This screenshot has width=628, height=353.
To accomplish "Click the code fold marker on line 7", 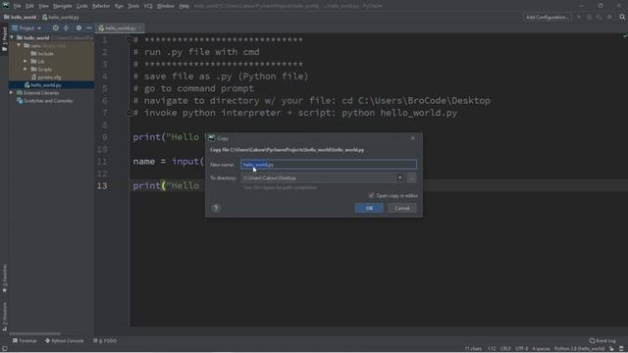I will click(x=129, y=113).
